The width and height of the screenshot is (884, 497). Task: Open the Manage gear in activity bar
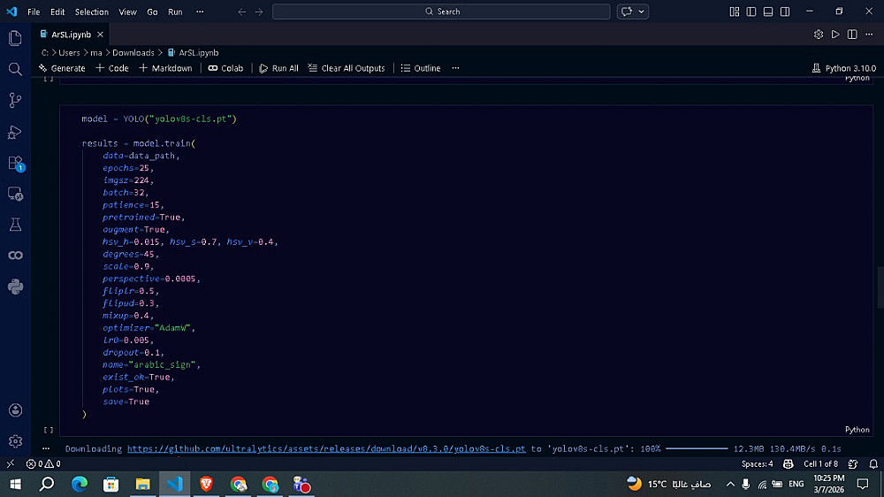pyautogui.click(x=15, y=441)
